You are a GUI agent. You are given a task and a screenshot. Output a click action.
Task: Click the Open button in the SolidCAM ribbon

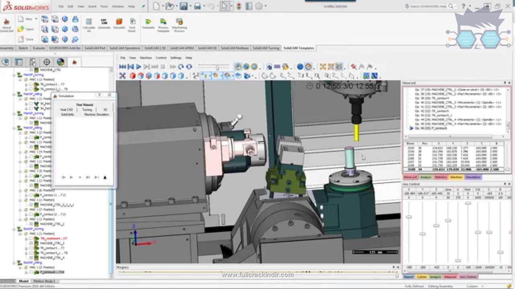[x=26, y=29]
